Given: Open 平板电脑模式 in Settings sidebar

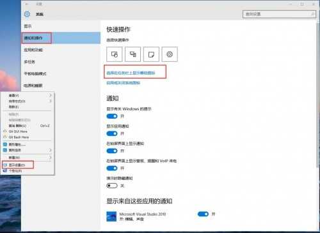Looking at the screenshot, I should [61, 73].
